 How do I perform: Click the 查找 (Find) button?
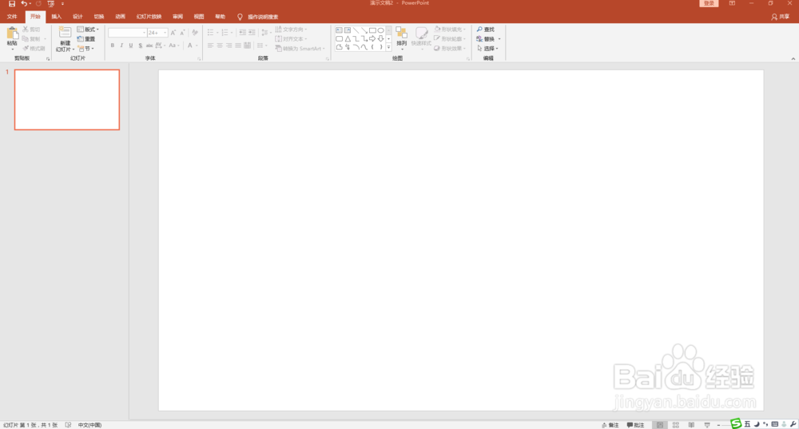(486, 30)
